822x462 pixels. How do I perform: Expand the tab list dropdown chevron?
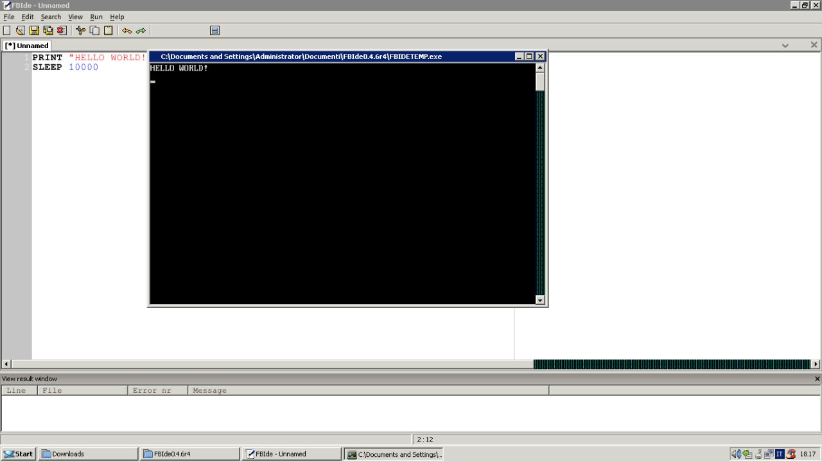[x=785, y=45]
